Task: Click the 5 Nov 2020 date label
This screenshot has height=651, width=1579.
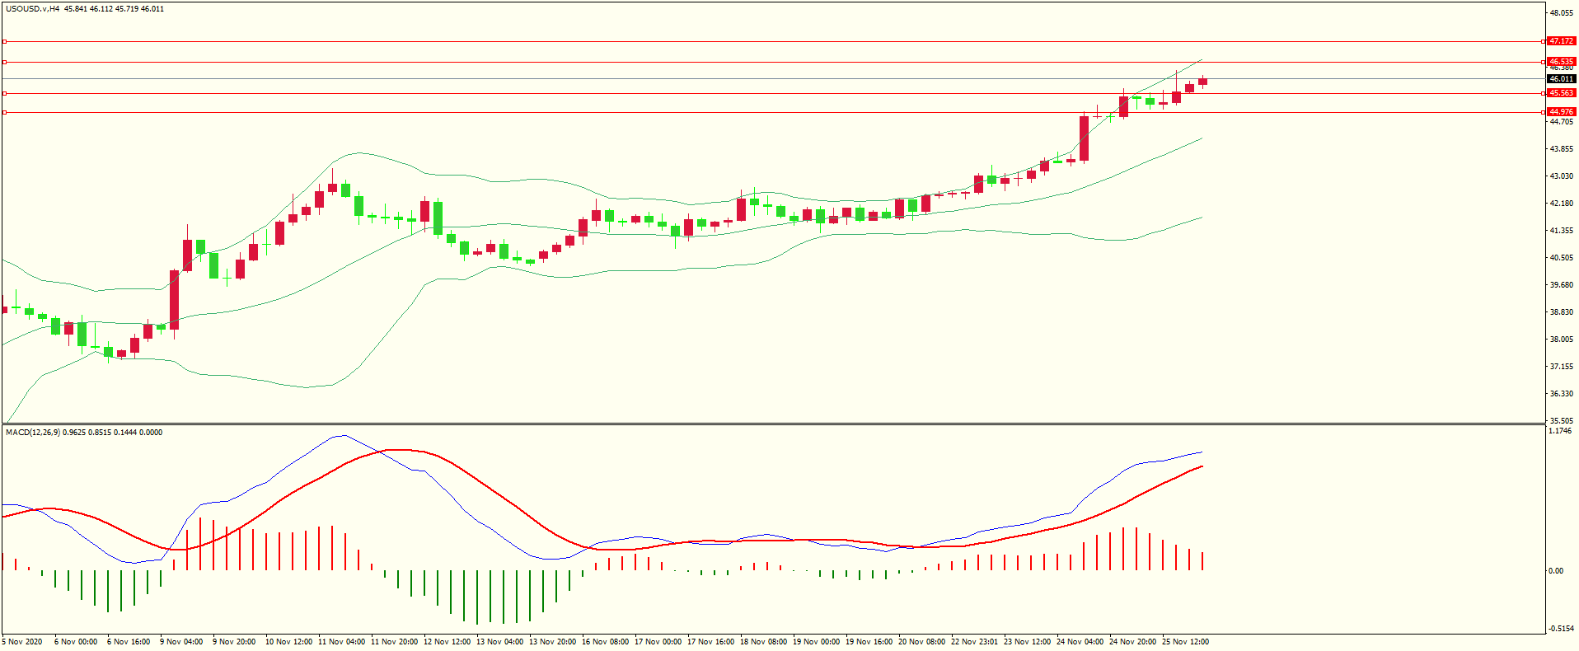Action: 22,642
